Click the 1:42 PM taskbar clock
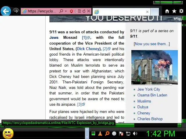Viewport: 186px width, 139px height. 161,133
